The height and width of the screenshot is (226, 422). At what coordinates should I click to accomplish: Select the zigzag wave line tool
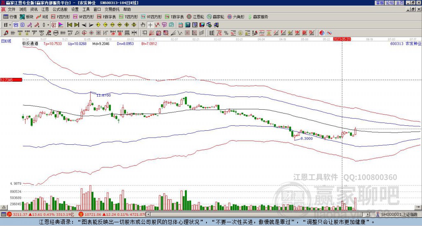[180, 33]
